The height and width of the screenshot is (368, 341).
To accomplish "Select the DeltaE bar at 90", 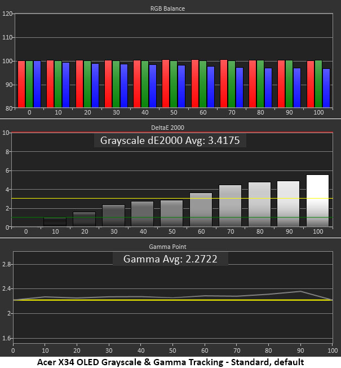I will 288,204.
